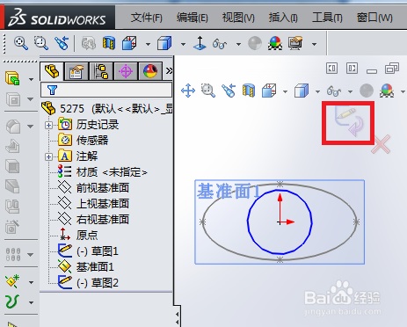
Task: Click Section View in viewport toolbar
Action: click(x=249, y=91)
